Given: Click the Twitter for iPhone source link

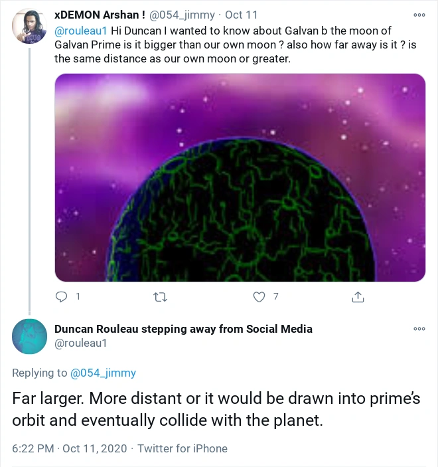Looking at the screenshot, I should click(x=183, y=448).
